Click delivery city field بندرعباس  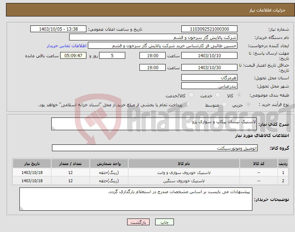pyautogui.click(x=209, y=86)
